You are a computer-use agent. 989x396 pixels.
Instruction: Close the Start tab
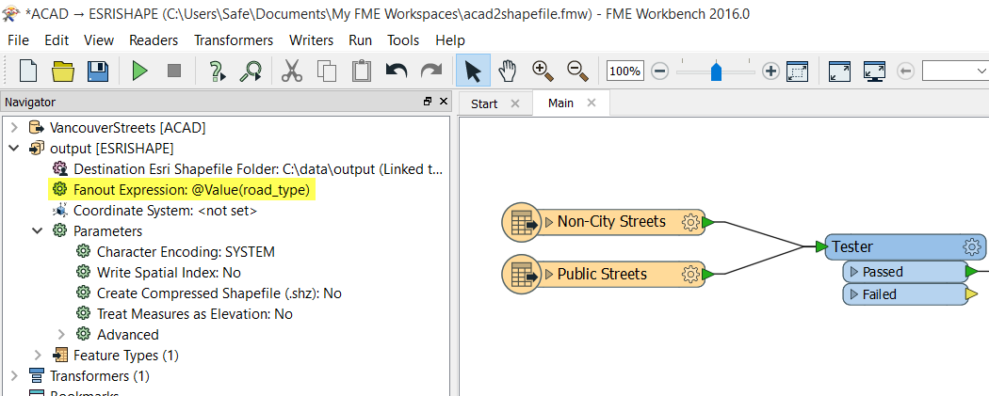(514, 103)
